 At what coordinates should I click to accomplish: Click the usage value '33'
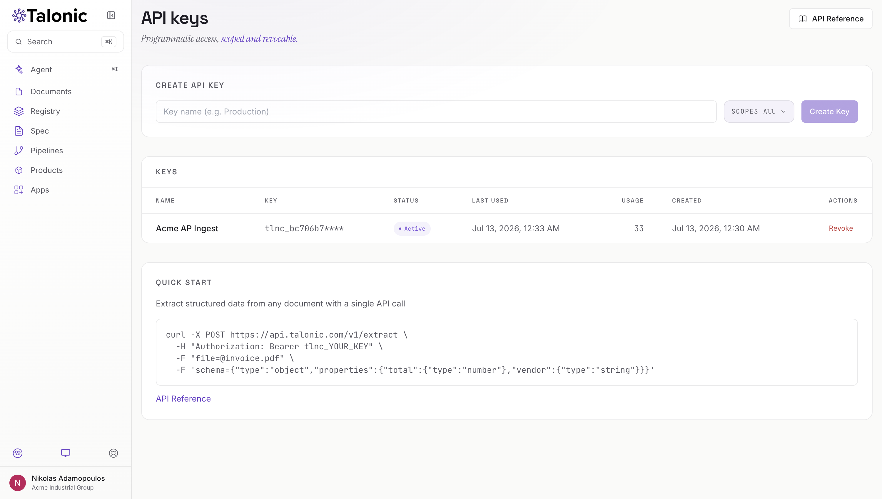[639, 229]
